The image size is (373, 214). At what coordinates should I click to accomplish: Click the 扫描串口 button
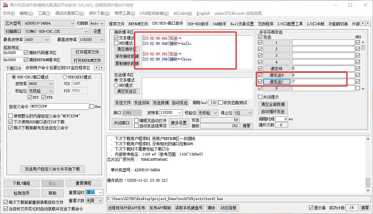point(12,31)
